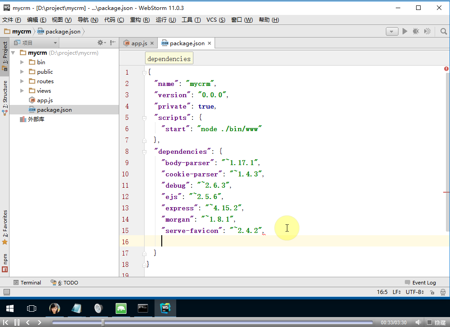This screenshot has height=327, width=450.
Task: Toggle read-only lock icon in status bar
Action: coord(432,293)
